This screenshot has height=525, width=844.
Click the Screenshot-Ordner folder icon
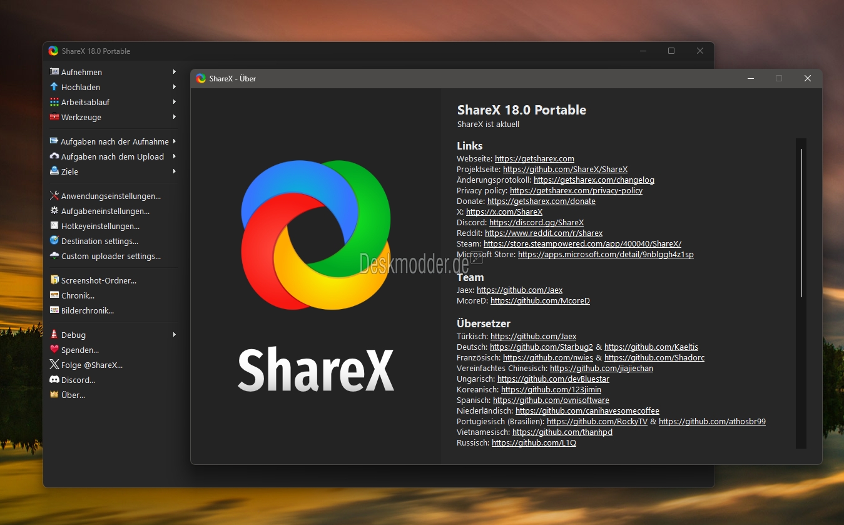coord(54,280)
